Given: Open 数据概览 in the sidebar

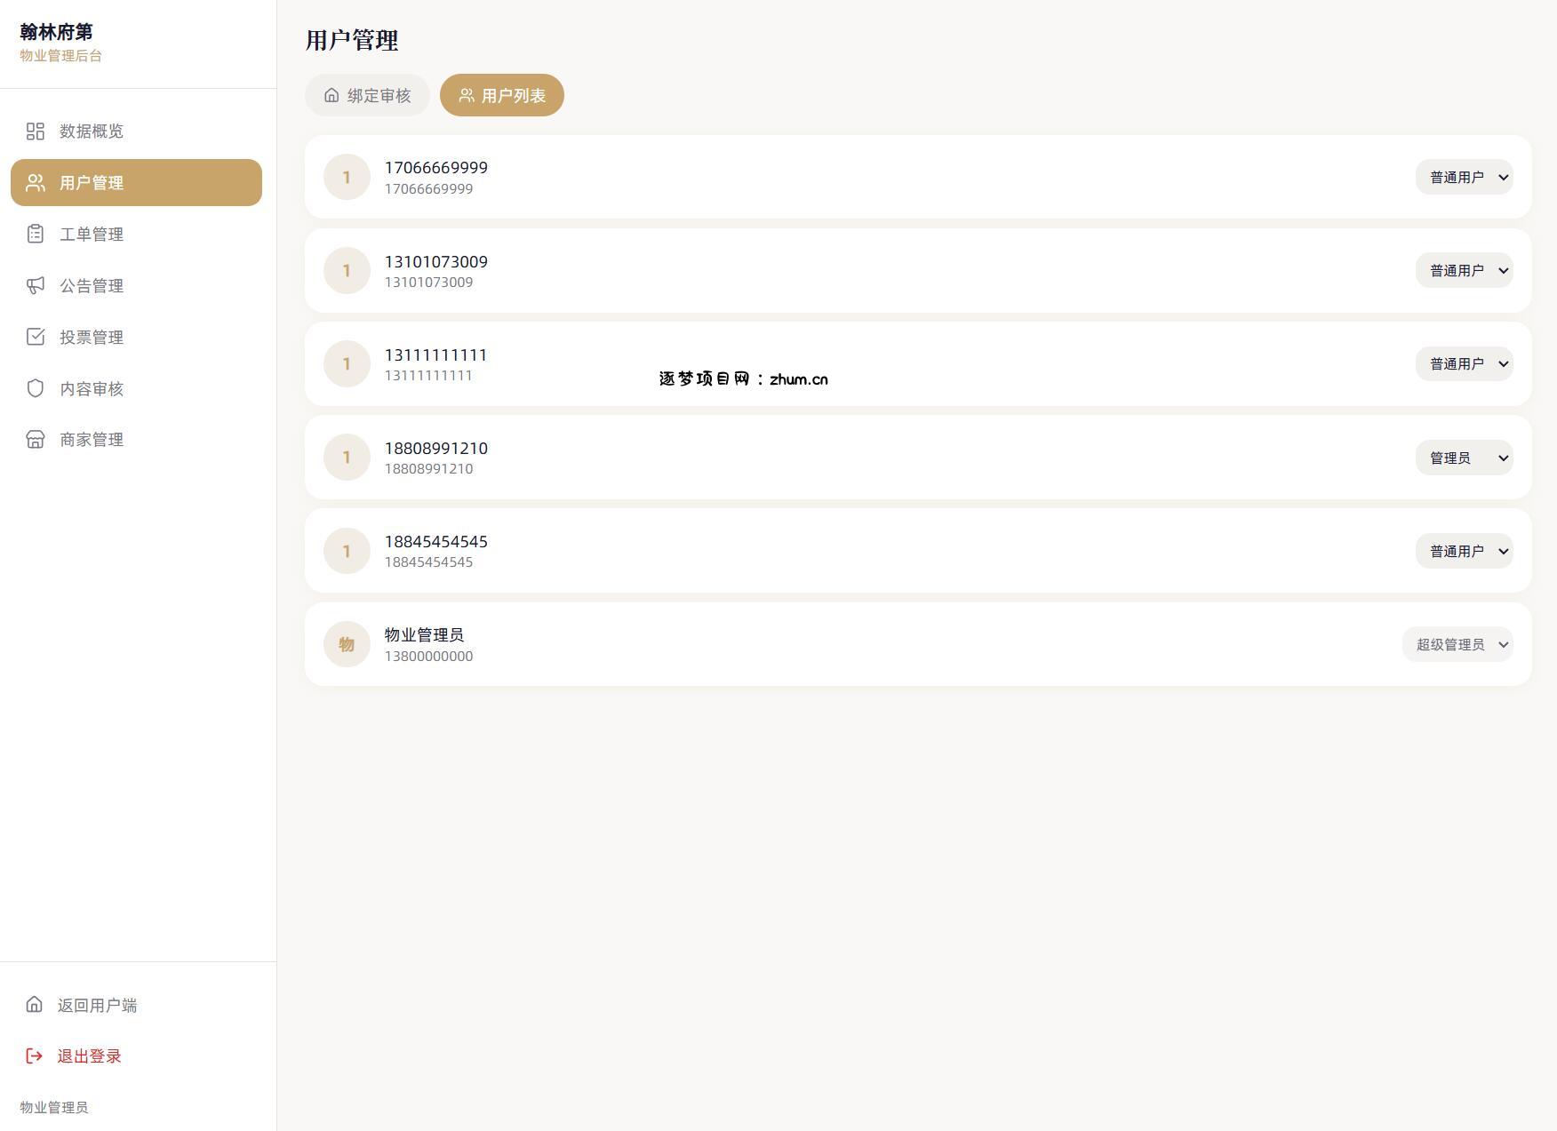Looking at the screenshot, I should click(x=136, y=131).
